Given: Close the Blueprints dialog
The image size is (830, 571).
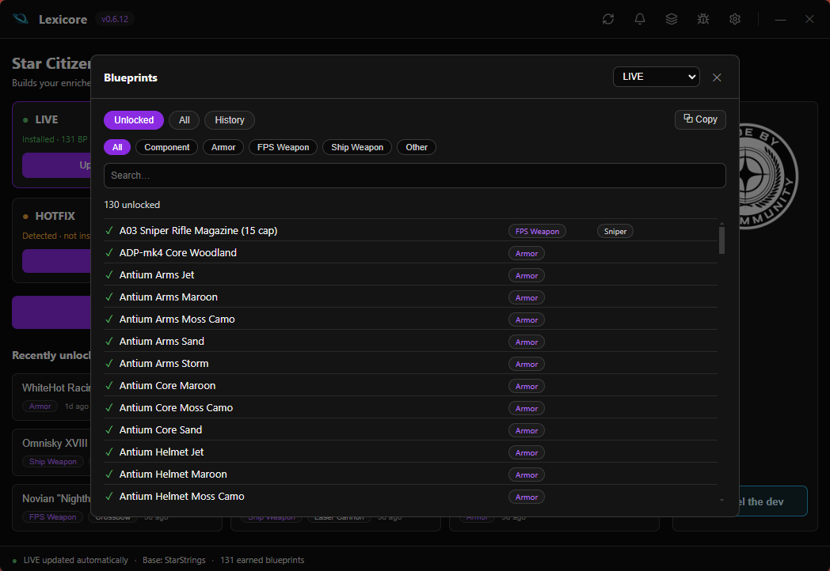Looking at the screenshot, I should click(717, 78).
